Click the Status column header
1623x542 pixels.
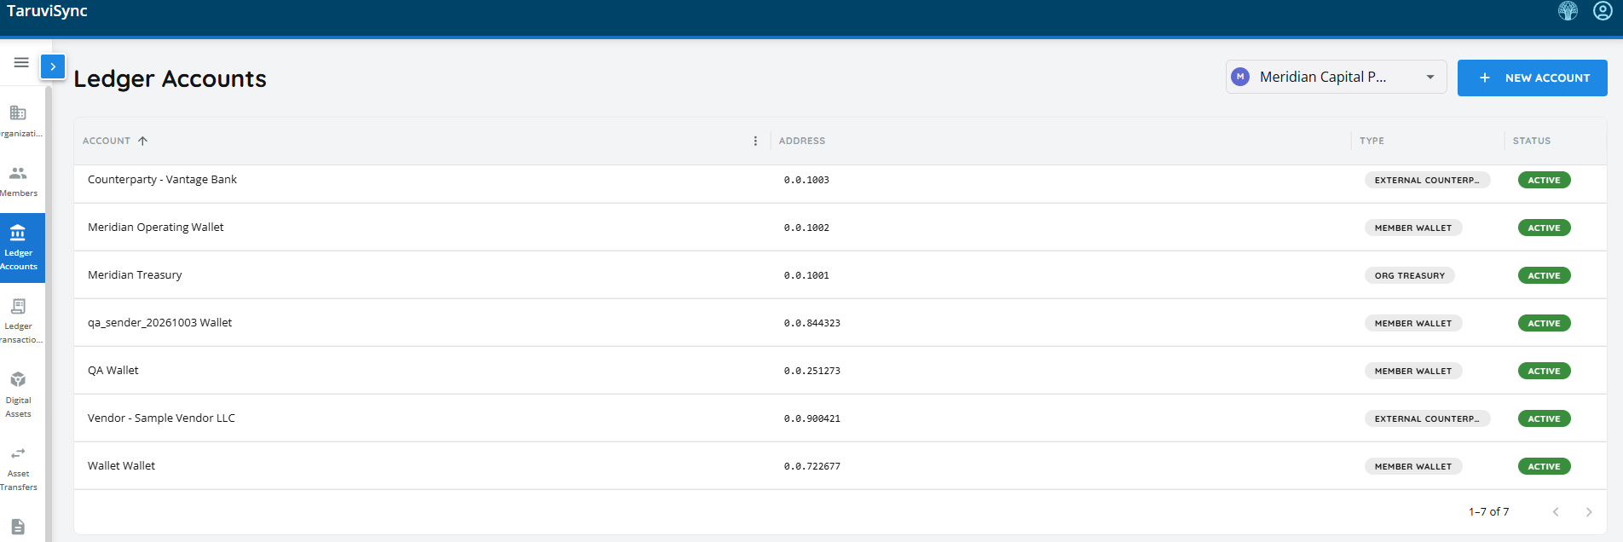point(1532,141)
